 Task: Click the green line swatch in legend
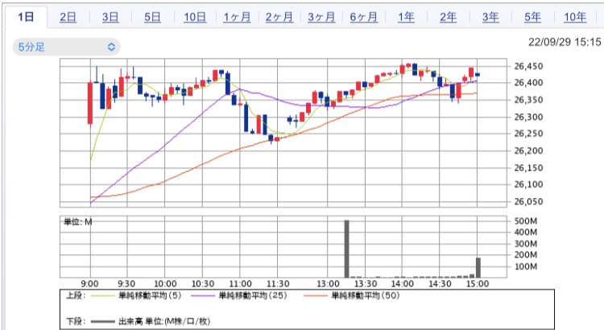103,295
